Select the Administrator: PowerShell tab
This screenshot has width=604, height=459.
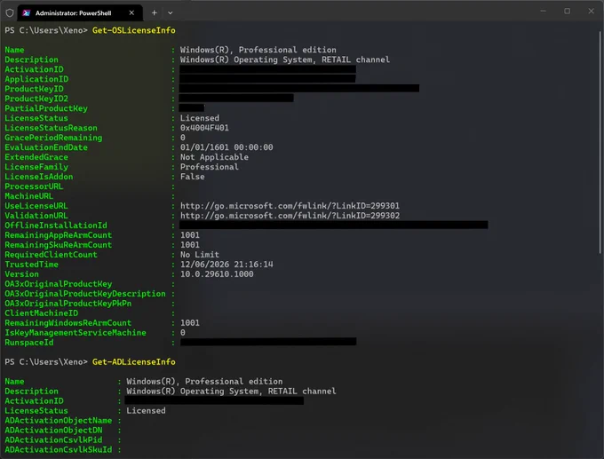point(80,12)
